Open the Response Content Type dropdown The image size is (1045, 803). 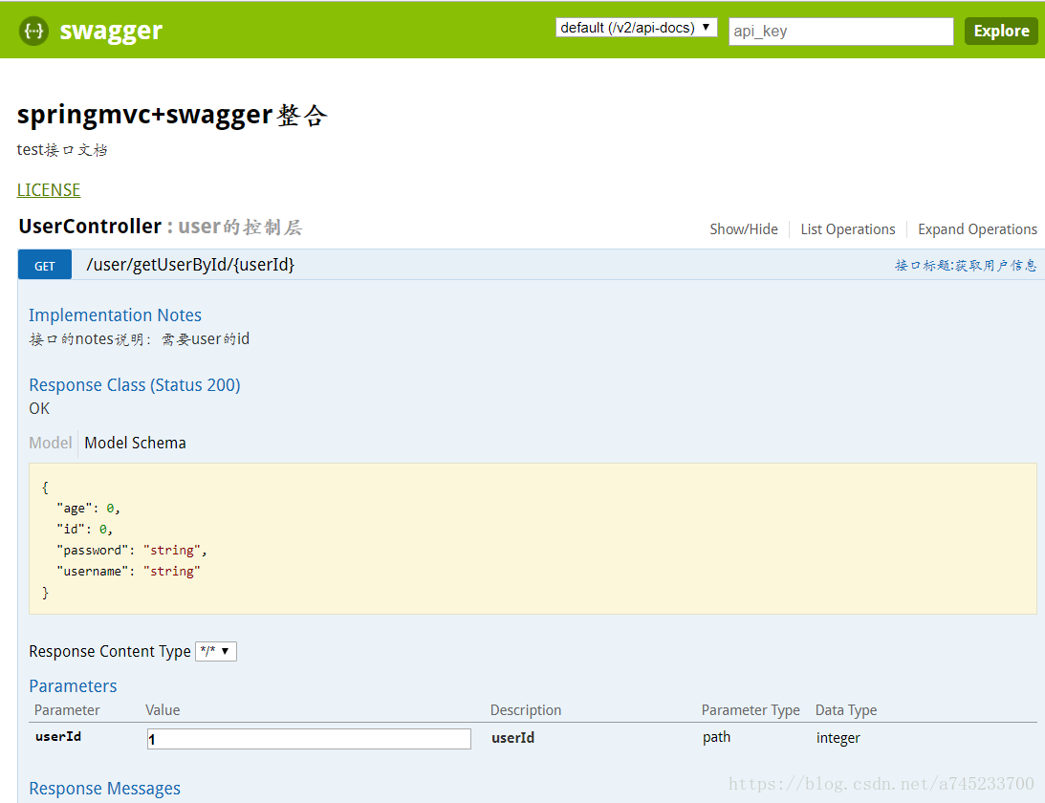(x=215, y=651)
